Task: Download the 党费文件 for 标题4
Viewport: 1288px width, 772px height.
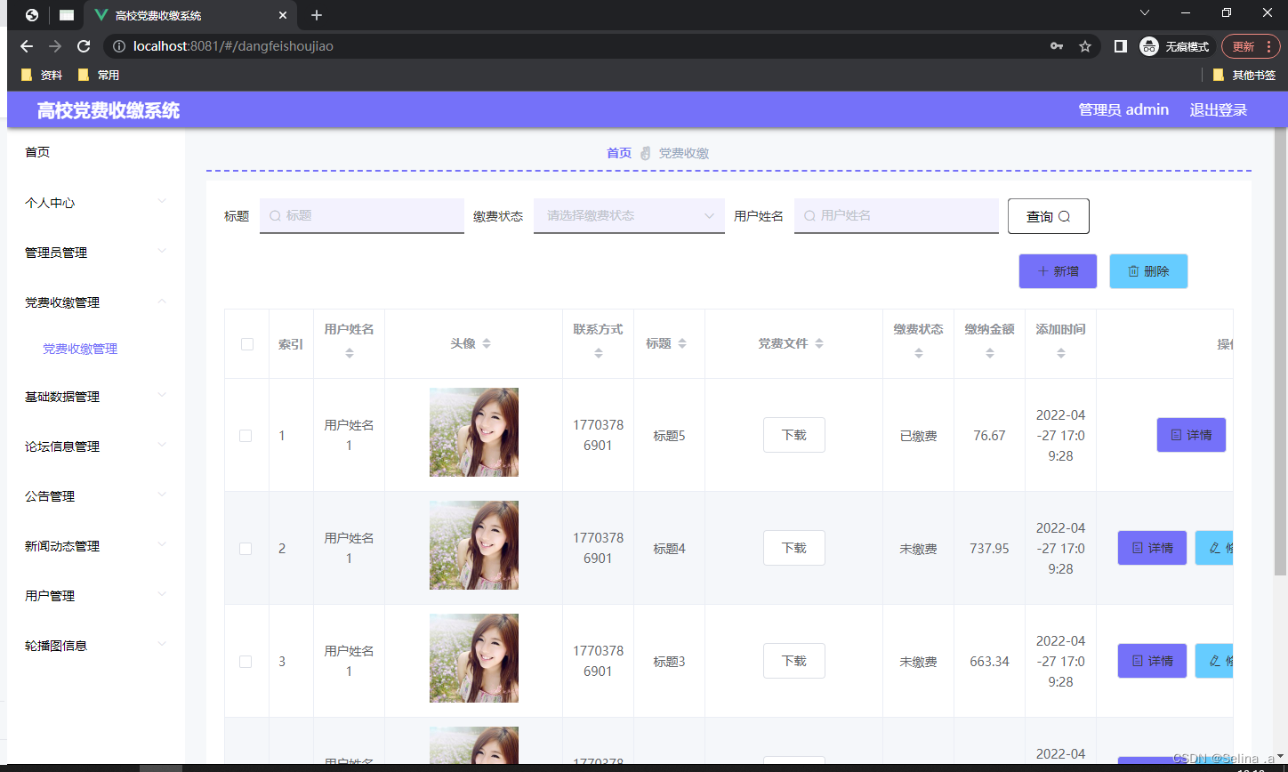Action: pos(794,548)
